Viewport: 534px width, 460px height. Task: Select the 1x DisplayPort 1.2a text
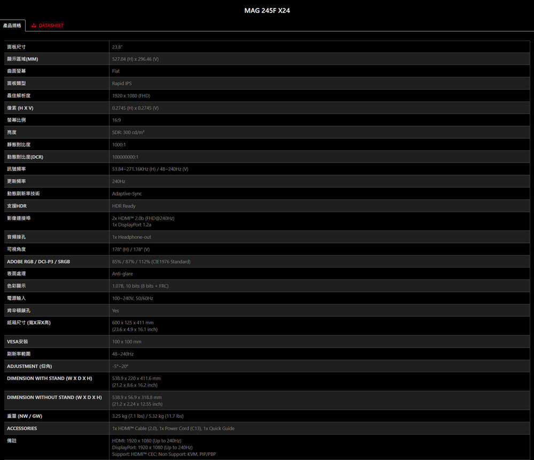[x=131, y=225]
